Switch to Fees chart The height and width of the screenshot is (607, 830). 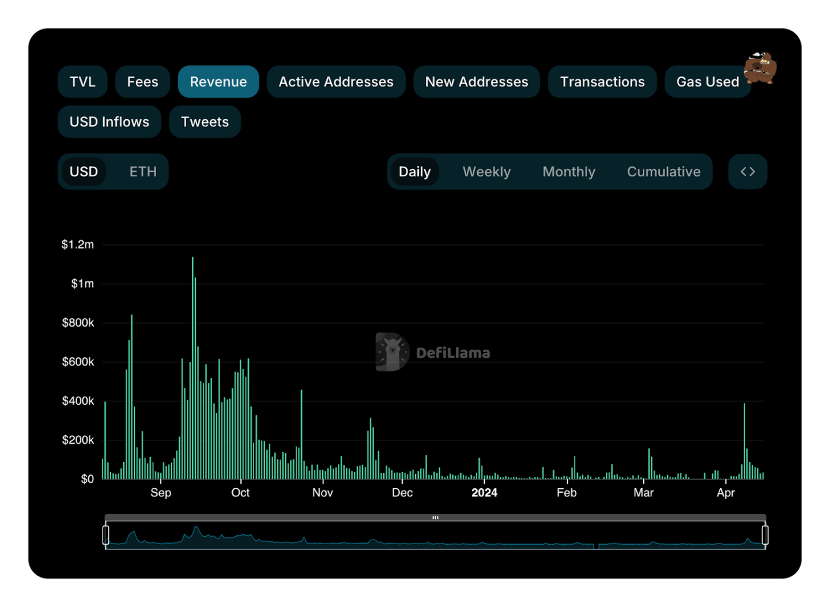click(142, 82)
